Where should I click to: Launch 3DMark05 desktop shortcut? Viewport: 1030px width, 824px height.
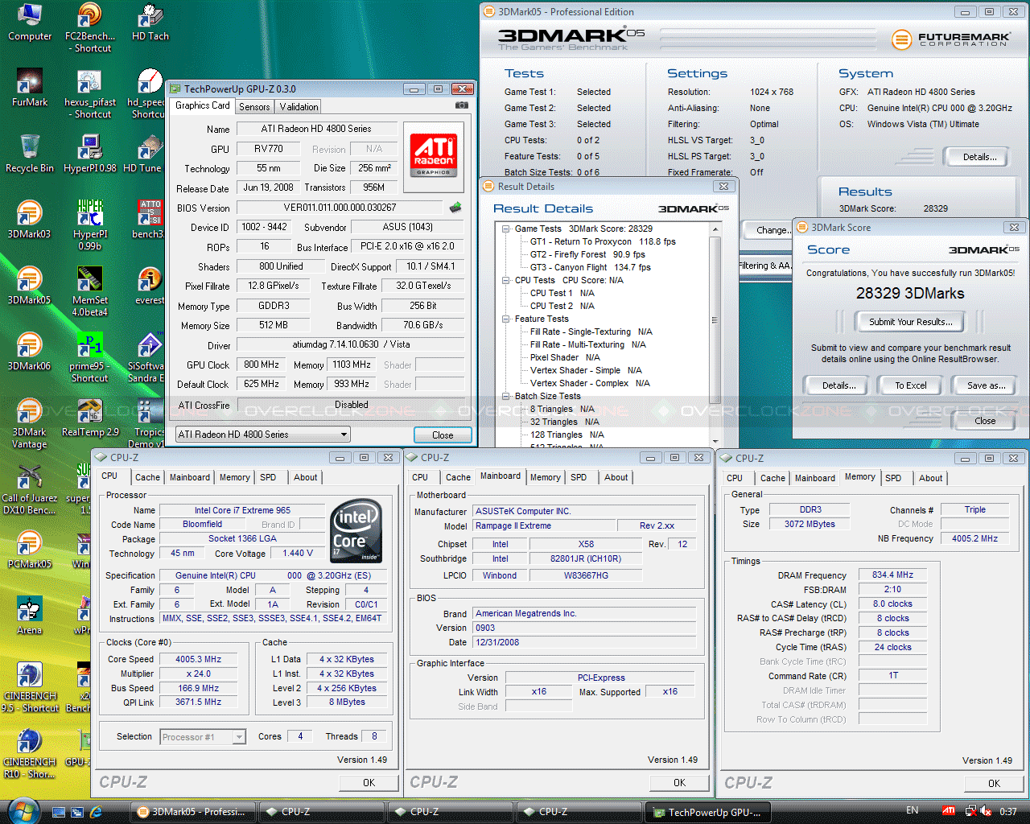pyautogui.click(x=30, y=286)
